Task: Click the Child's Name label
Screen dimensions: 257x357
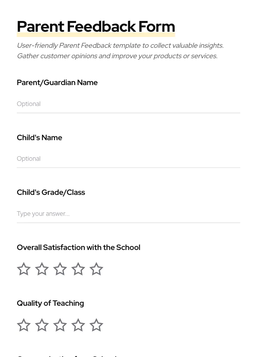Action: pyautogui.click(x=39, y=137)
